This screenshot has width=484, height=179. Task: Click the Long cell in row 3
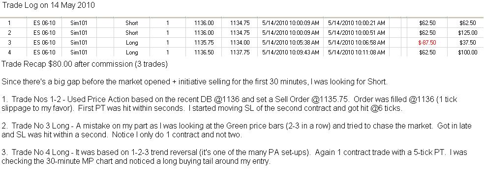coord(132,43)
